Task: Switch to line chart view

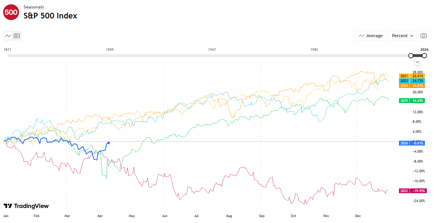Action: click(8, 36)
